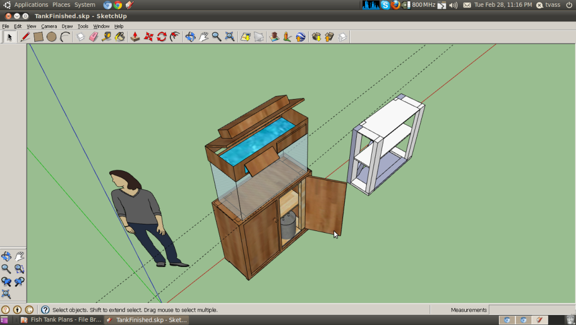Screen dimensions: 576x325
Task: Open the View menu
Action: click(x=31, y=26)
